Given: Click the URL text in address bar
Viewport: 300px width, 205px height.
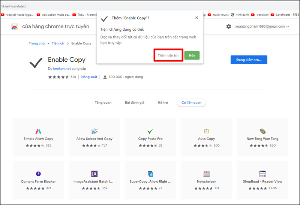Looking at the screenshot, I should [13, 6].
